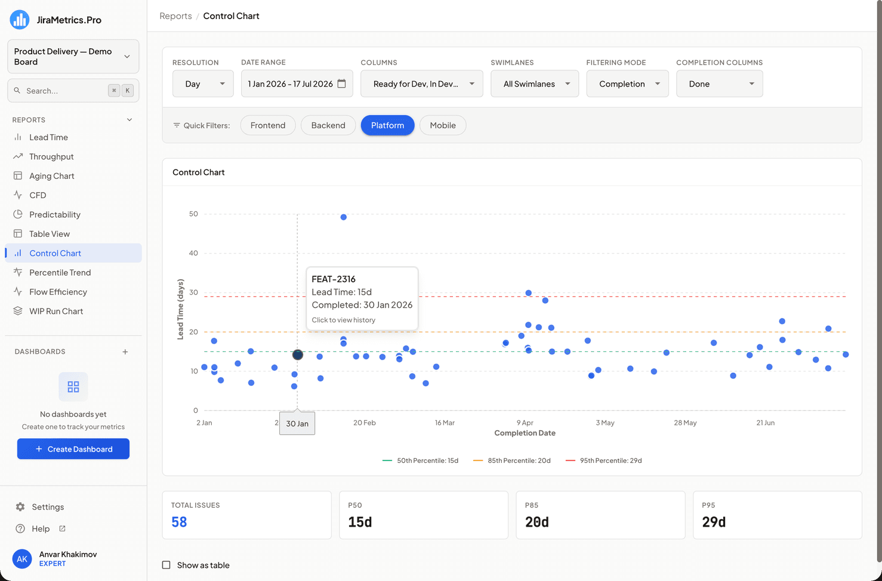Add a dashboard with plus icon
The width and height of the screenshot is (882, 581).
point(125,352)
